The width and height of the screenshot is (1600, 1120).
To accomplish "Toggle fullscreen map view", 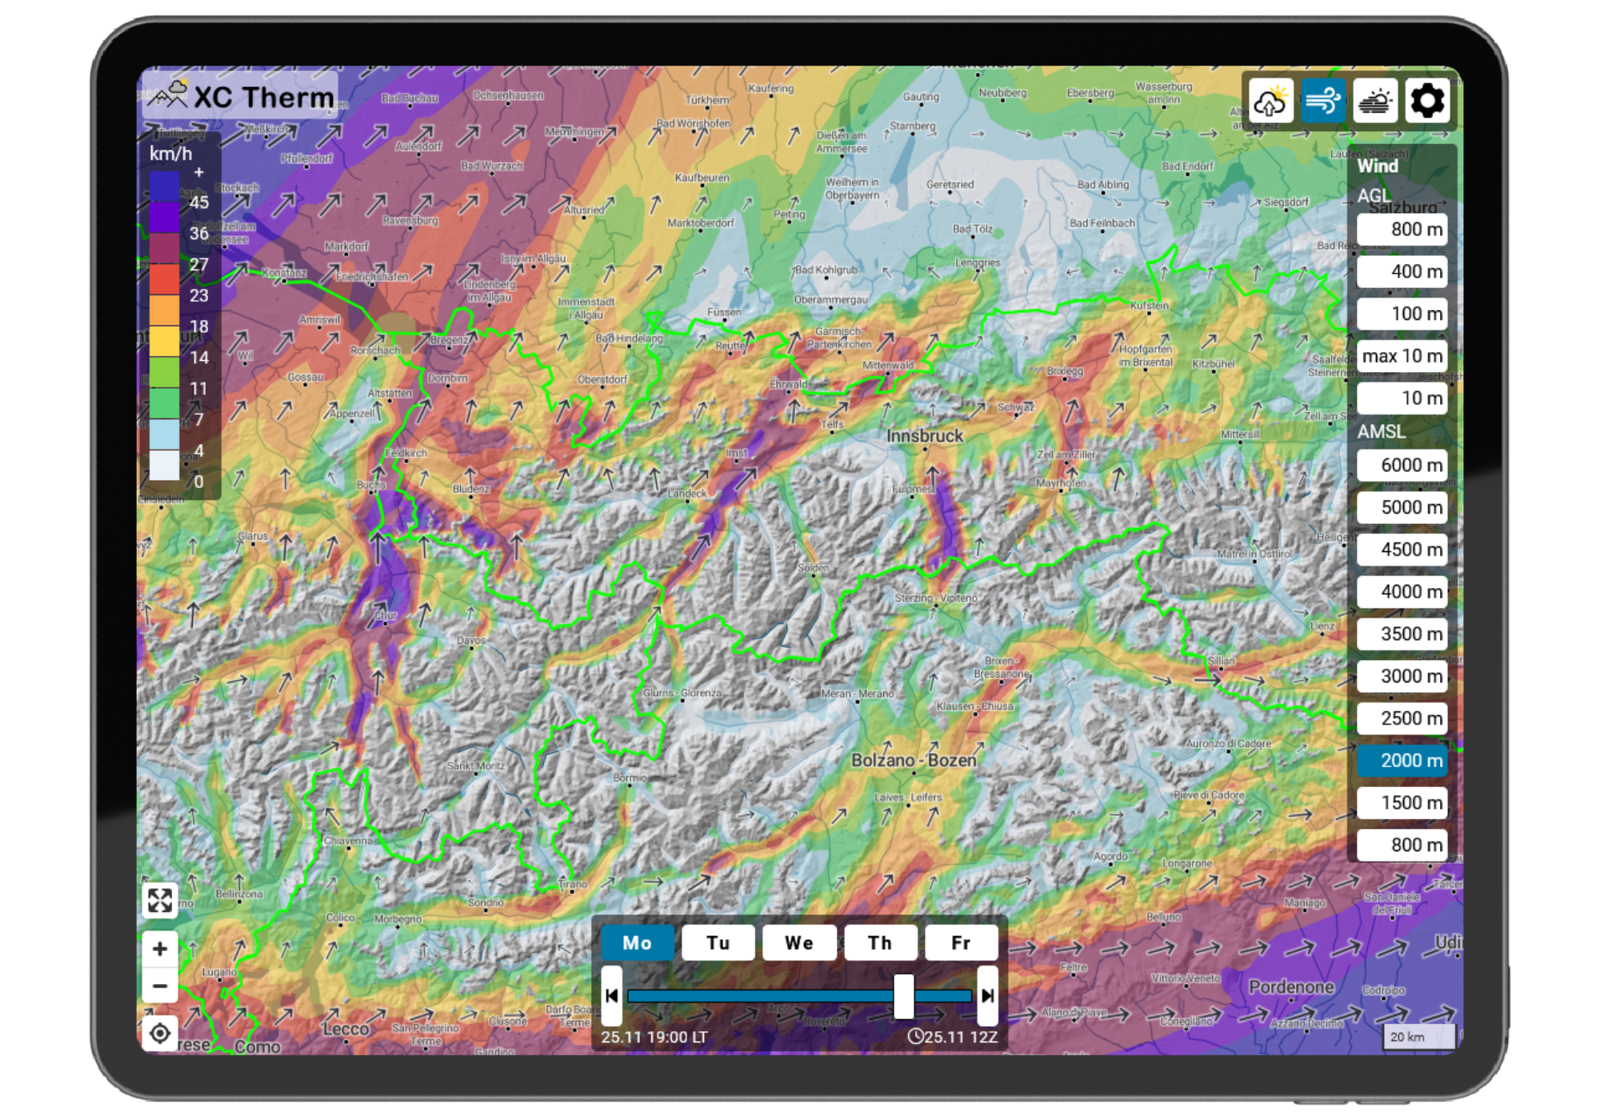I will pyautogui.click(x=160, y=900).
